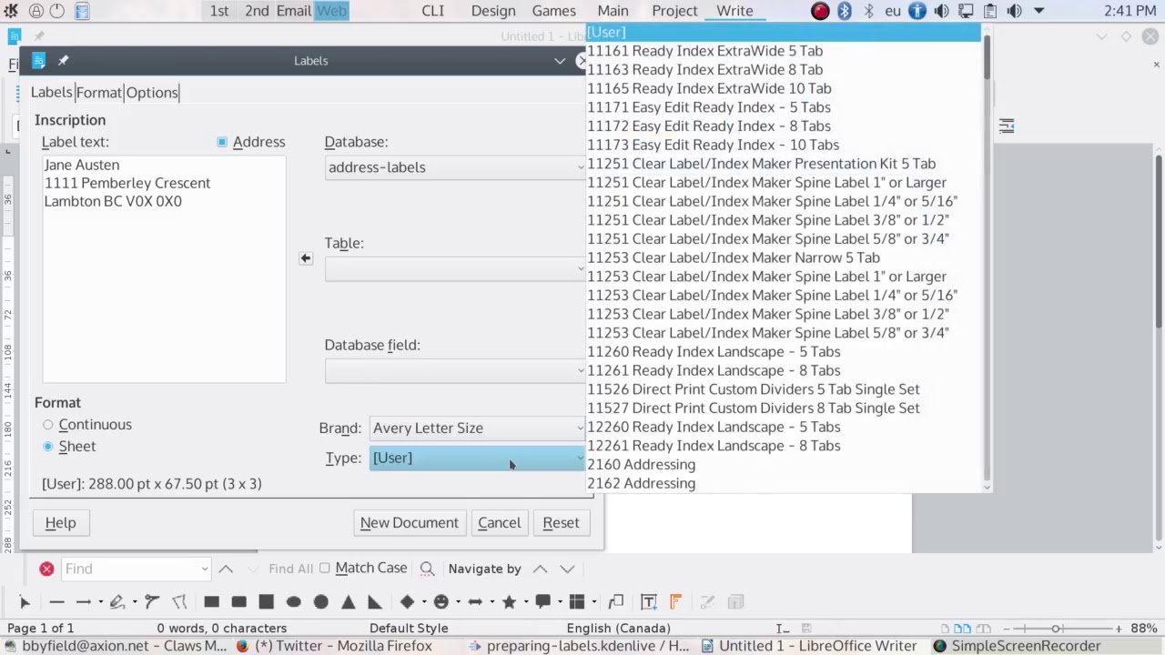Open the KDE application launcher icon
Screen dimensions: 1165x655
point(11,11)
